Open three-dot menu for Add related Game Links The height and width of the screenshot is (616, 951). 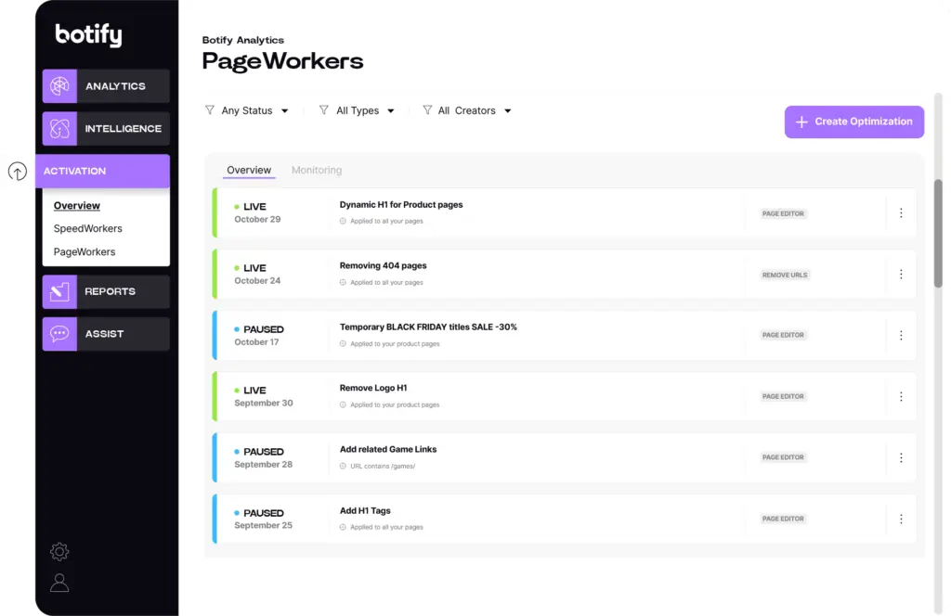[901, 458]
